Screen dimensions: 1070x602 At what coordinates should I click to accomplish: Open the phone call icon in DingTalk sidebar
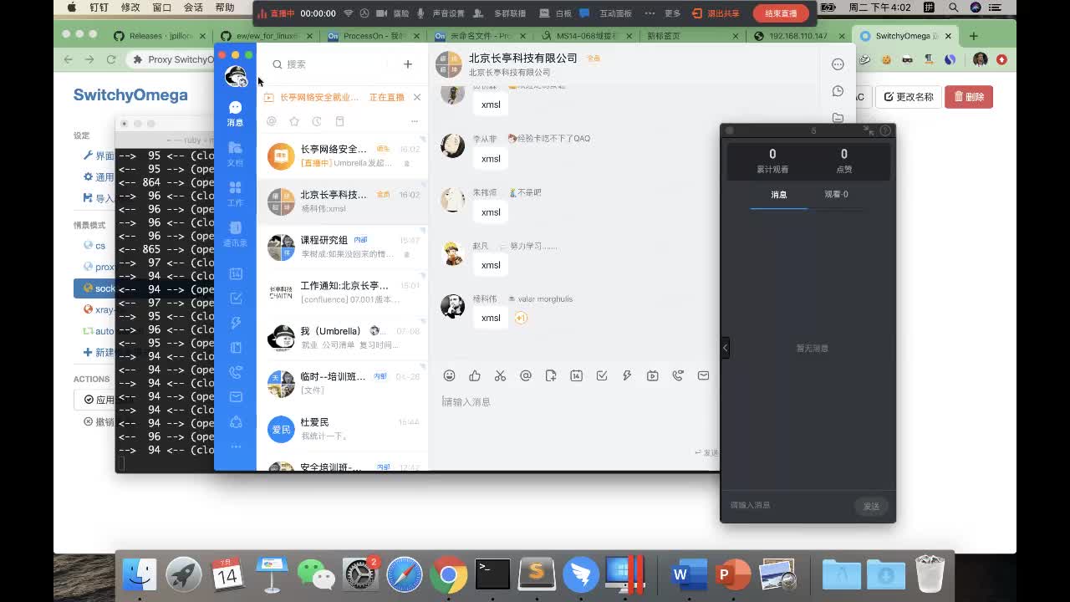[236, 372]
